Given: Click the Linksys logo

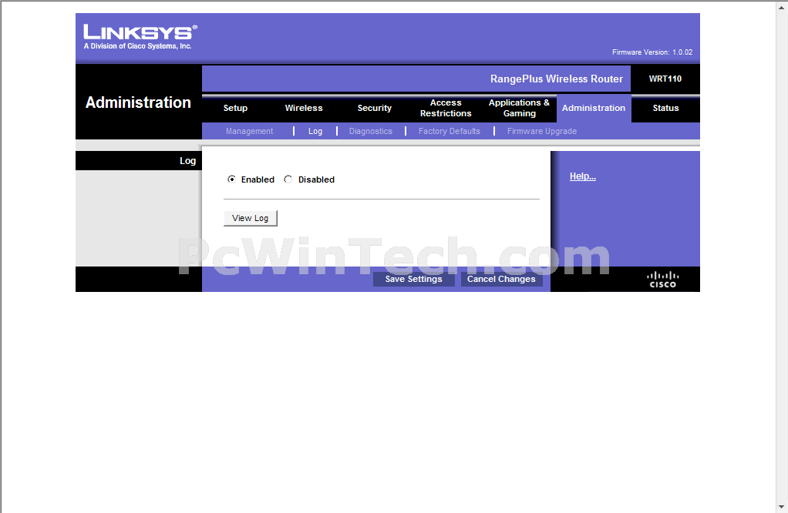Looking at the screenshot, I should click(140, 37).
